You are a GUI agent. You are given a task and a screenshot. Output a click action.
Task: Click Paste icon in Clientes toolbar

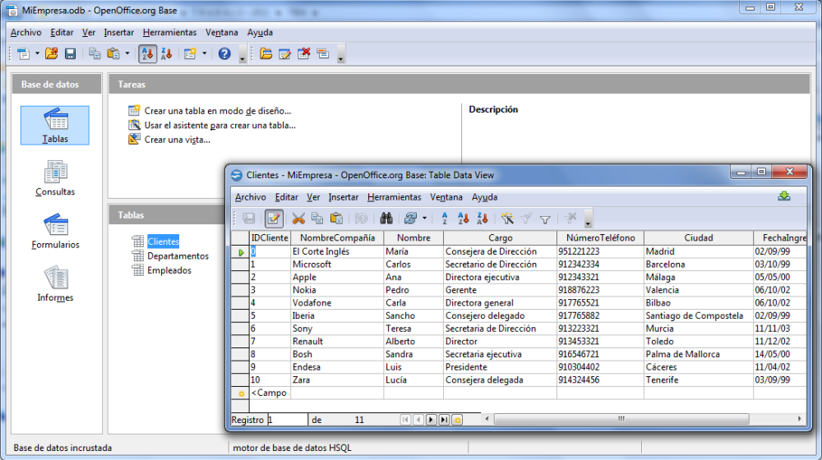[x=336, y=218]
